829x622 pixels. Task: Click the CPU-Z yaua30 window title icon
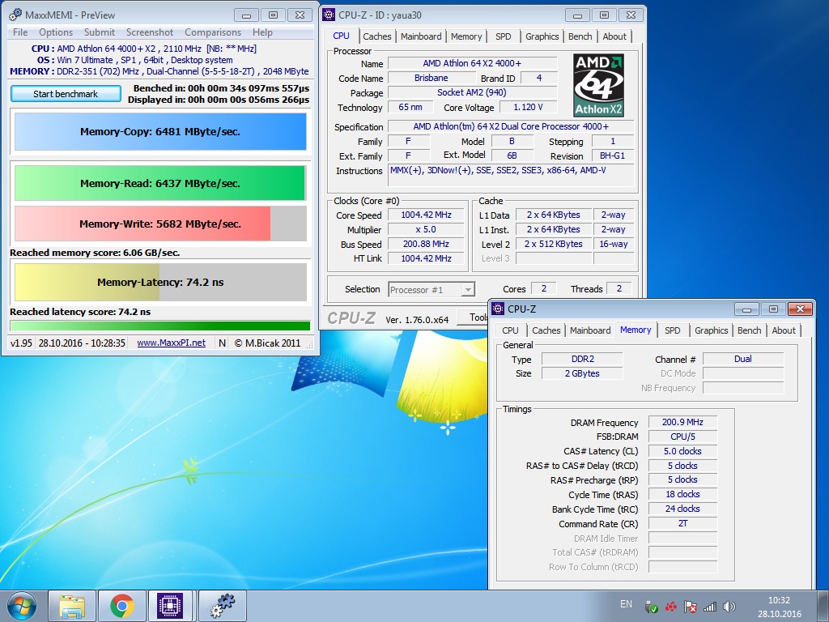pyautogui.click(x=329, y=15)
